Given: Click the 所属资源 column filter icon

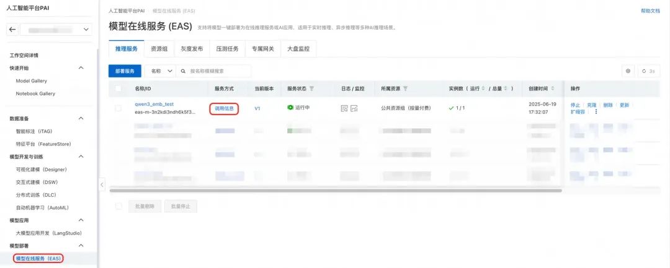Looking at the screenshot, I should click(406, 89).
